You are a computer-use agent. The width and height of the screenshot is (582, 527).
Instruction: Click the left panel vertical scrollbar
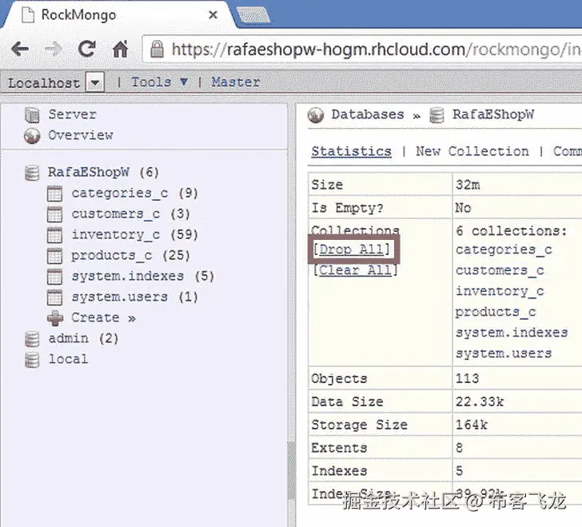291,471
